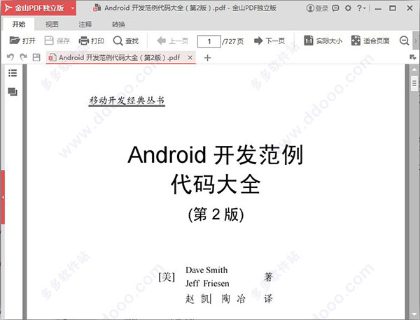Click the scrollbar down arrow
This screenshot has width=420, height=320.
point(414,314)
